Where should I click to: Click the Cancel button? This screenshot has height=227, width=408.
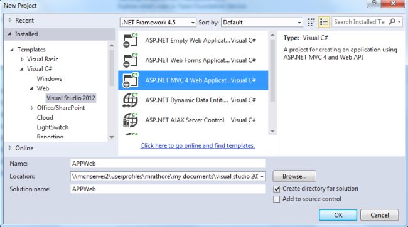point(379,215)
